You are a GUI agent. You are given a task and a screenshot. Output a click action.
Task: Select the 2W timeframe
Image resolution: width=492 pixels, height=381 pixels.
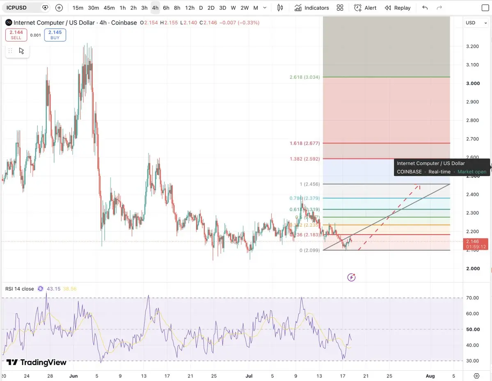(x=245, y=8)
